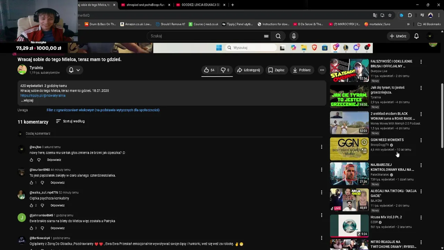Open the on-screen keyboard icon in the search box
444x250 pixels.
pyautogui.click(x=266, y=36)
